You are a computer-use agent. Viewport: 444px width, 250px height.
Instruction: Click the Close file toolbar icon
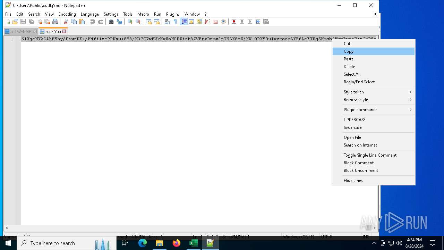tap(39, 22)
